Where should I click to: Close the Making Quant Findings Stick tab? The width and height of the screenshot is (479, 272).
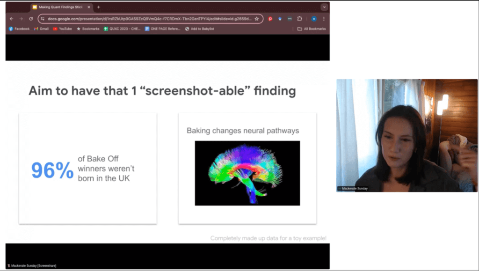tap(89, 7)
